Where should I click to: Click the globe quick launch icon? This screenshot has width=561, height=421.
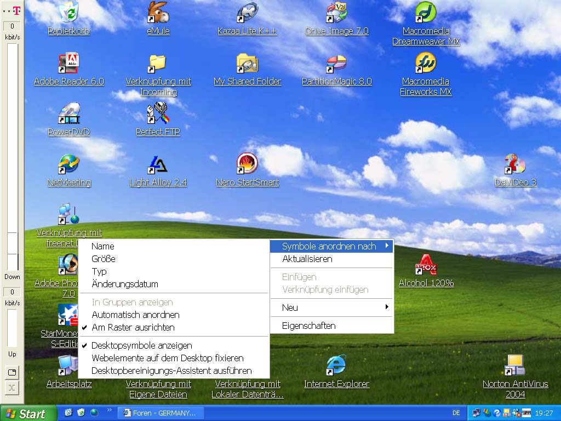pos(94,413)
